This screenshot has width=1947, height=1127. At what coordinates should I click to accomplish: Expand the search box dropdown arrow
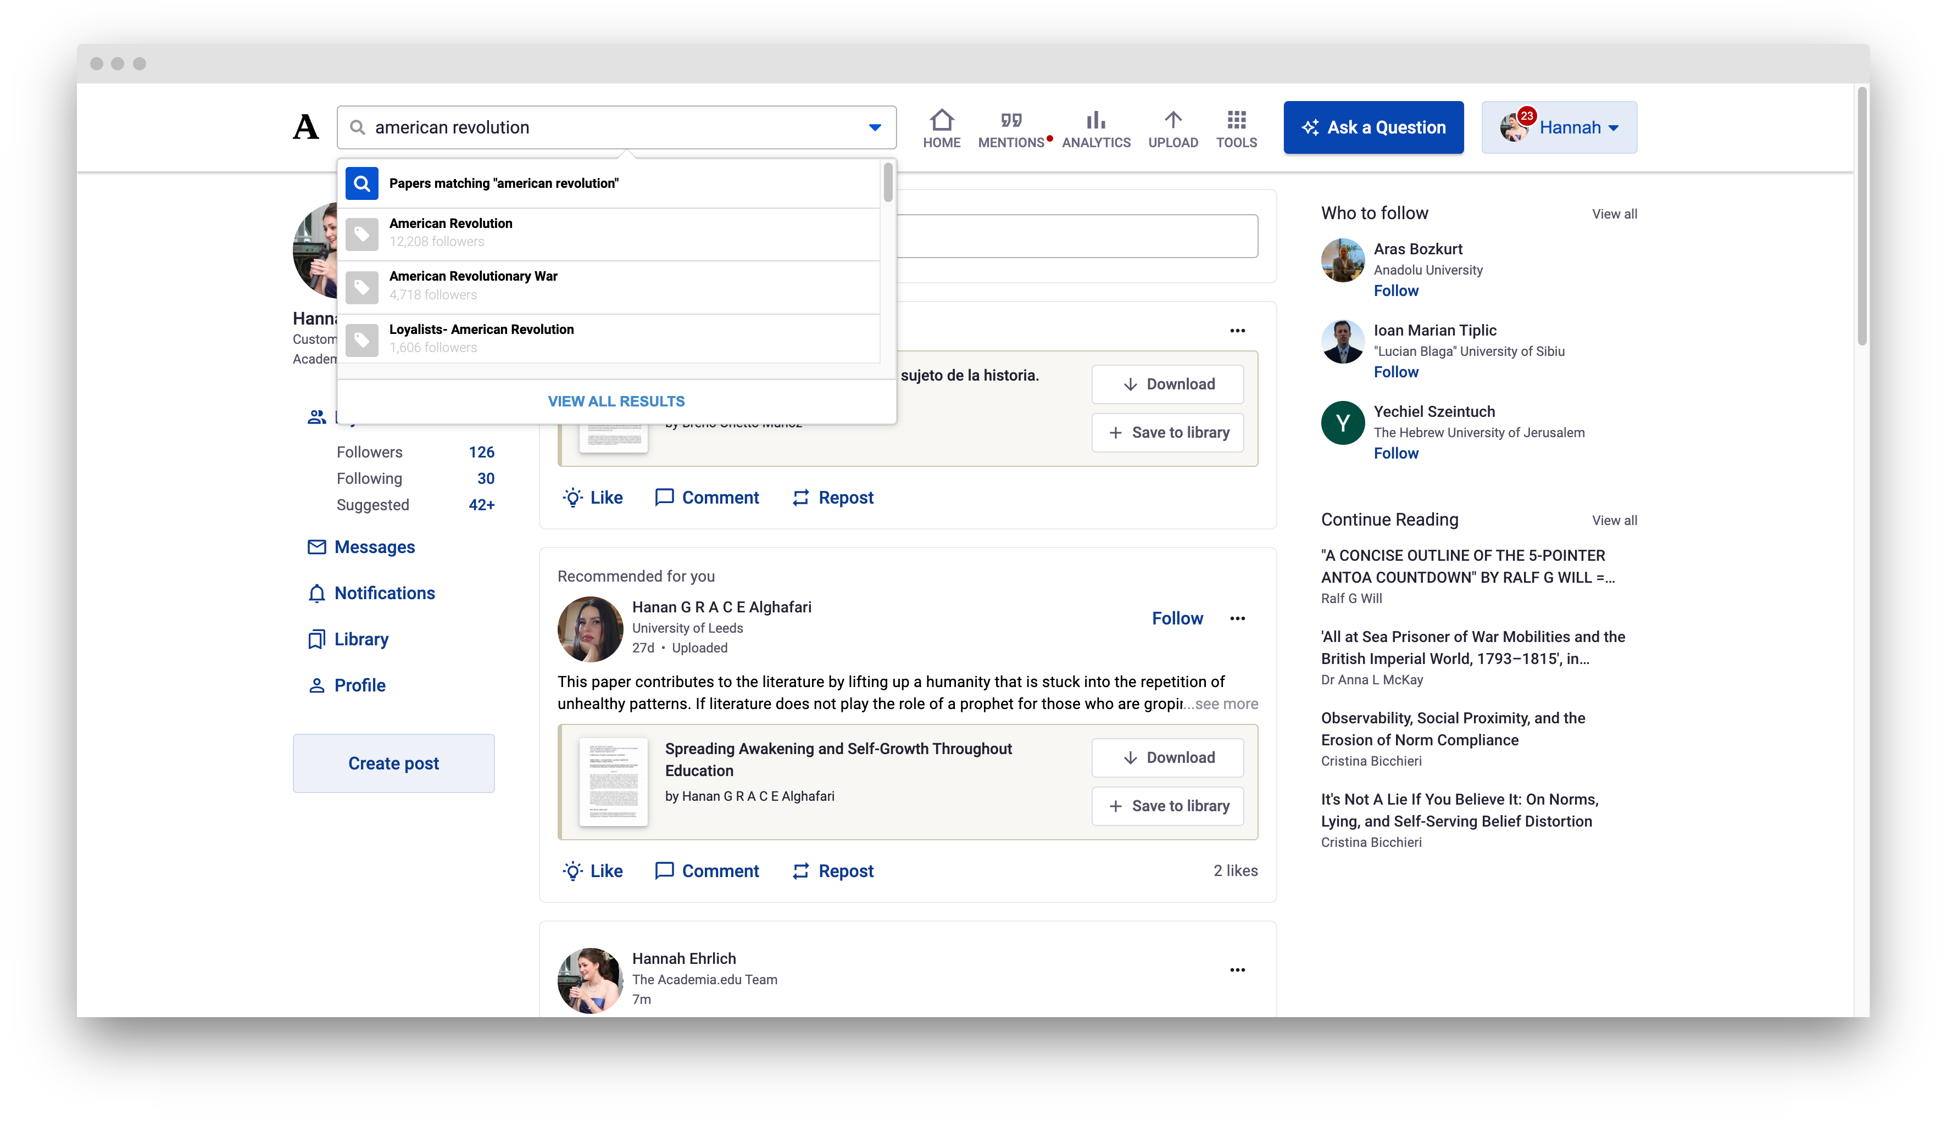[875, 127]
